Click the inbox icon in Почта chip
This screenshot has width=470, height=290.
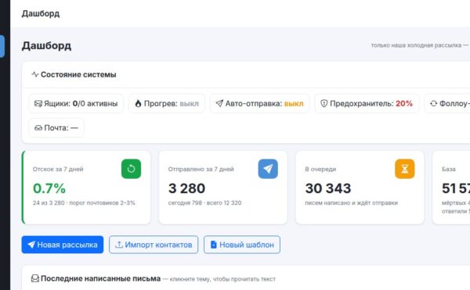point(38,128)
